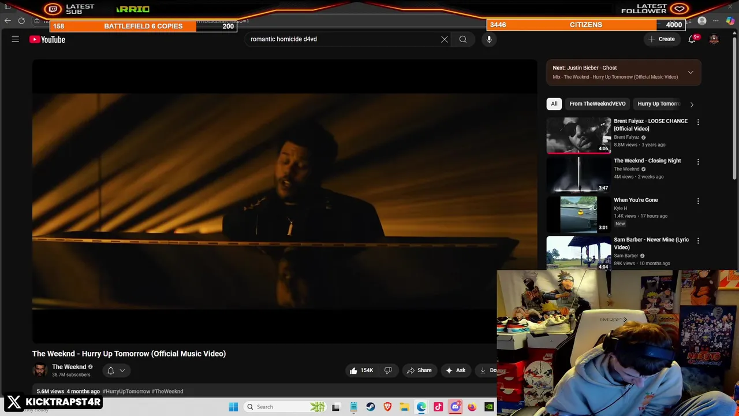Open browser settings three-dots menu

(716, 21)
